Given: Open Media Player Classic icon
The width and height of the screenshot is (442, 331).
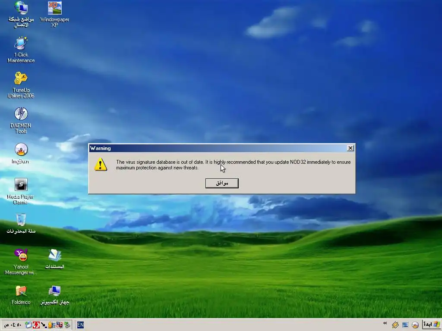Looking at the screenshot, I should pyautogui.click(x=21, y=191).
